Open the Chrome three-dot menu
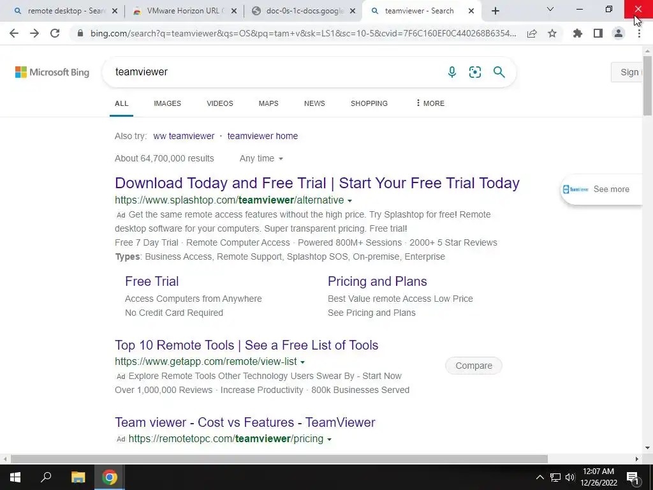 point(639,33)
